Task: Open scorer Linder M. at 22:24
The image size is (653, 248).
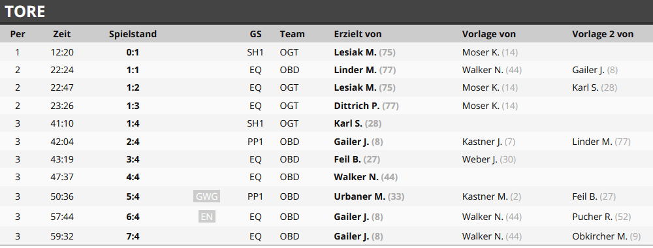Action: pos(355,70)
